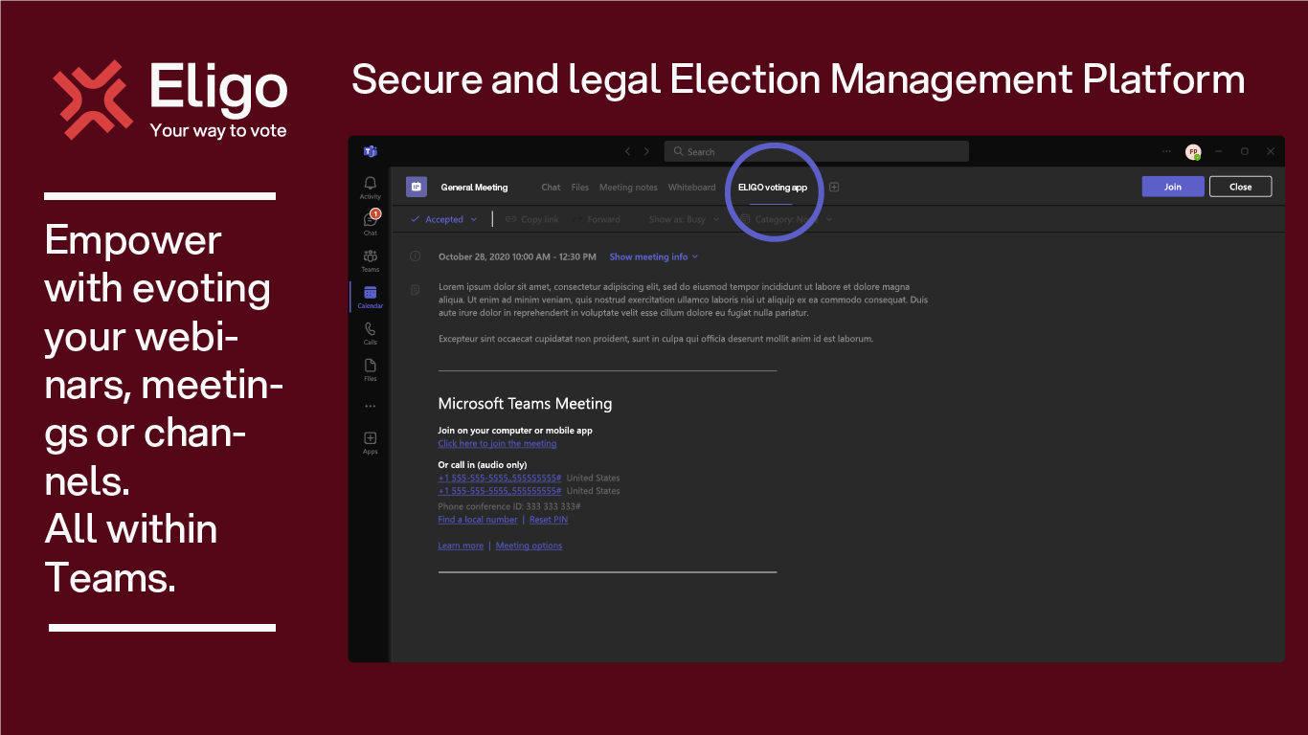This screenshot has width=1308, height=735.
Task: Go forward with the right arrow
Action: pyautogui.click(x=646, y=151)
